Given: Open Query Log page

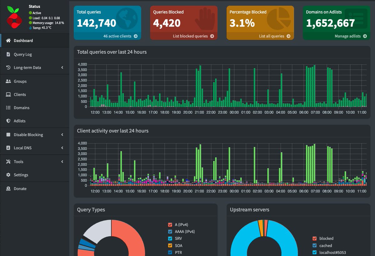Looking at the screenshot, I should (x=35, y=54).
